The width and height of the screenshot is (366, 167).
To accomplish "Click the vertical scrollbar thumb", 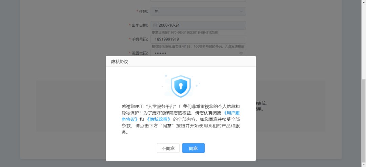I will 364,121.
